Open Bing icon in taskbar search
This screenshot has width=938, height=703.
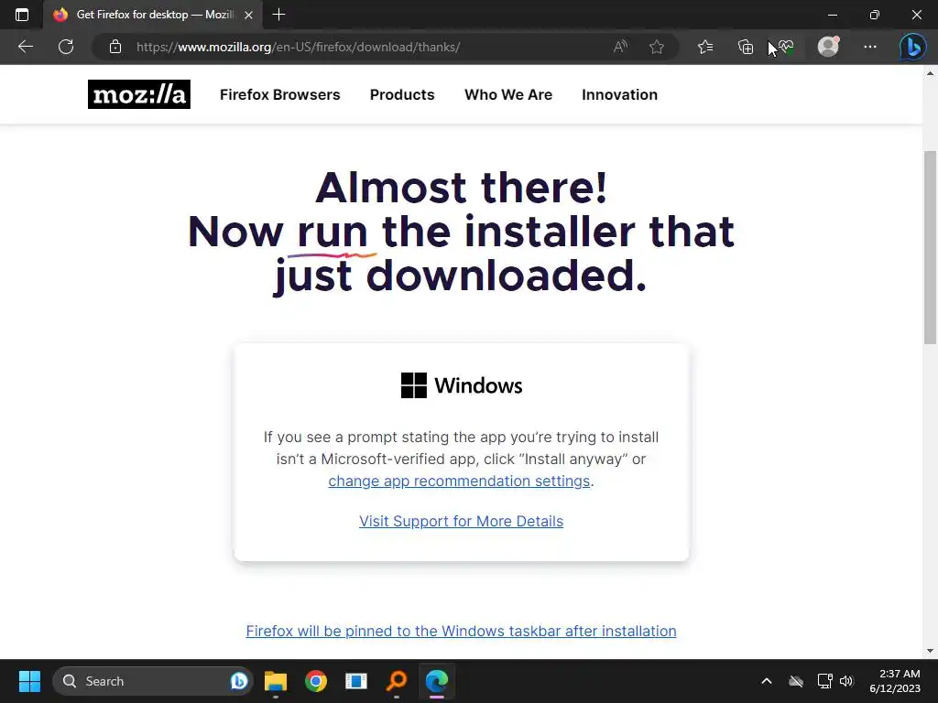239,681
